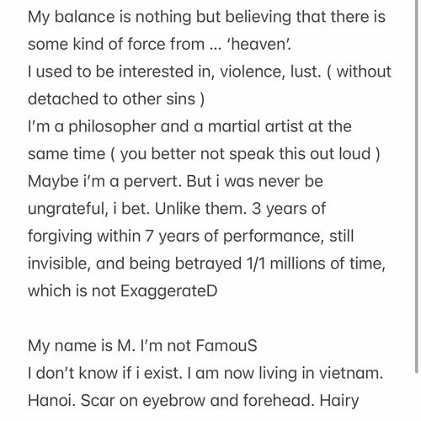Place cursor on the word 'eyebrow'

coord(173,401)
